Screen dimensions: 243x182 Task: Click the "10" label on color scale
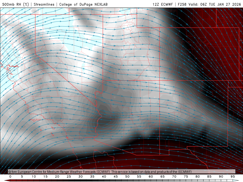pos(34,177)
